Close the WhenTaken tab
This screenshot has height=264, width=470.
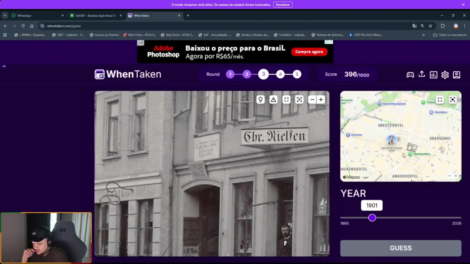tap(179, 15)
